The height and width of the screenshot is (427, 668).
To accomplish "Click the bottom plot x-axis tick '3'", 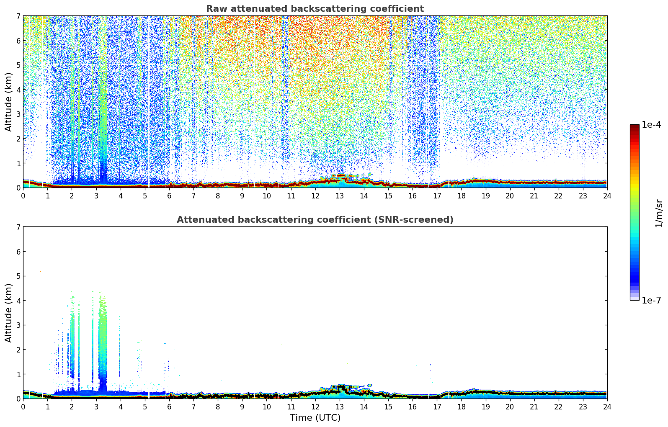I will [96, 406].
